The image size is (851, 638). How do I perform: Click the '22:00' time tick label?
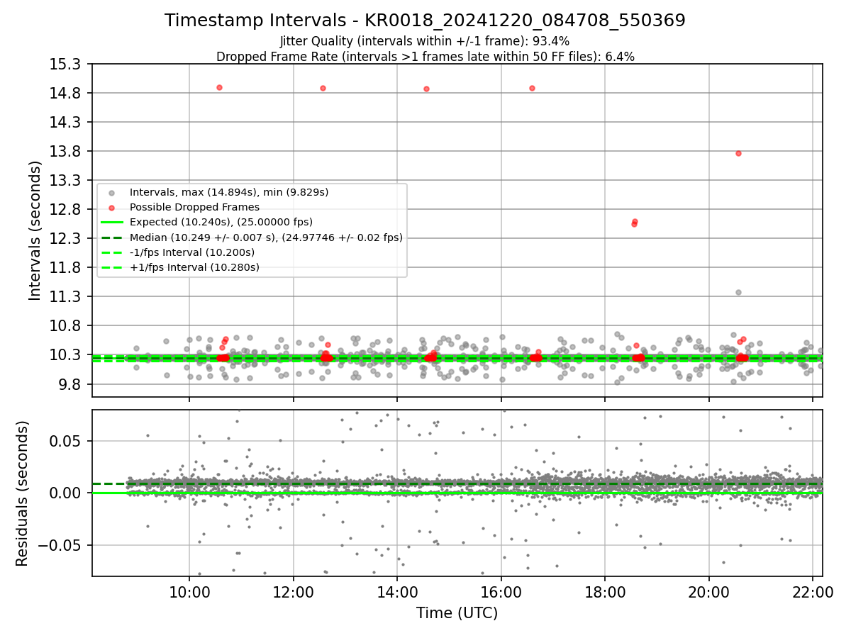click(x=813, y=592)
